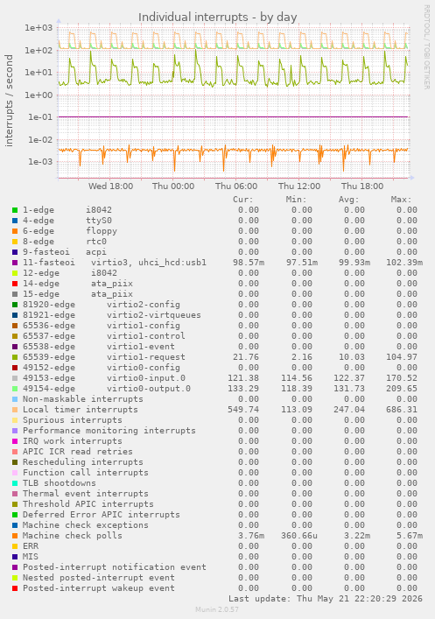
Task: Click the 49153-edge virtio0-input.0 legend label
Action: tap(104, 378)
